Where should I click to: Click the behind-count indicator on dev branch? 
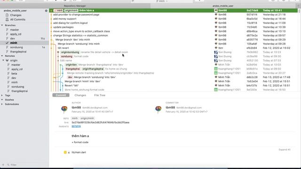(x=43, y=38)
